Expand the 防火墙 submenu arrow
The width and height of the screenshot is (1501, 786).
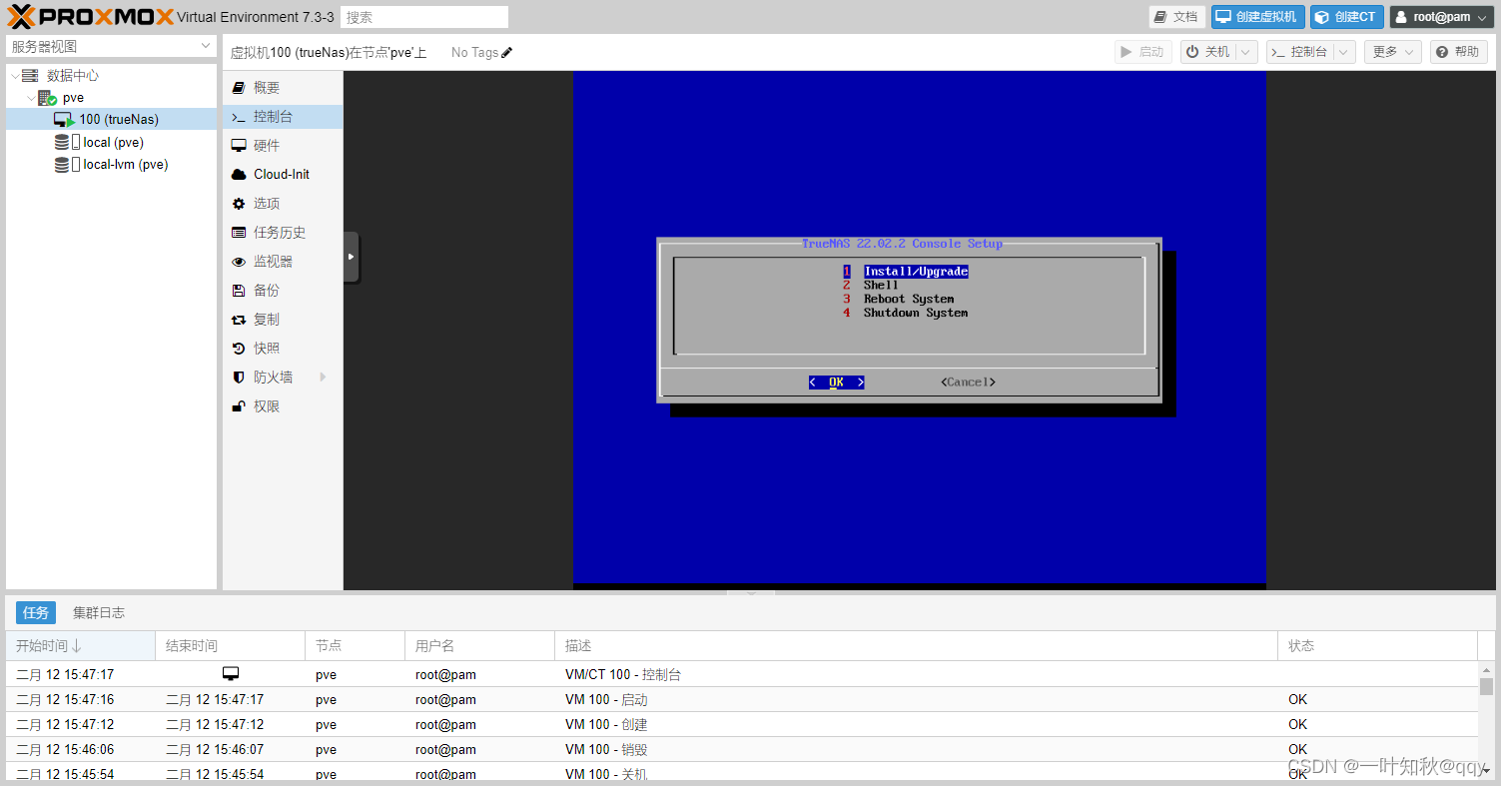click(323, 378)
